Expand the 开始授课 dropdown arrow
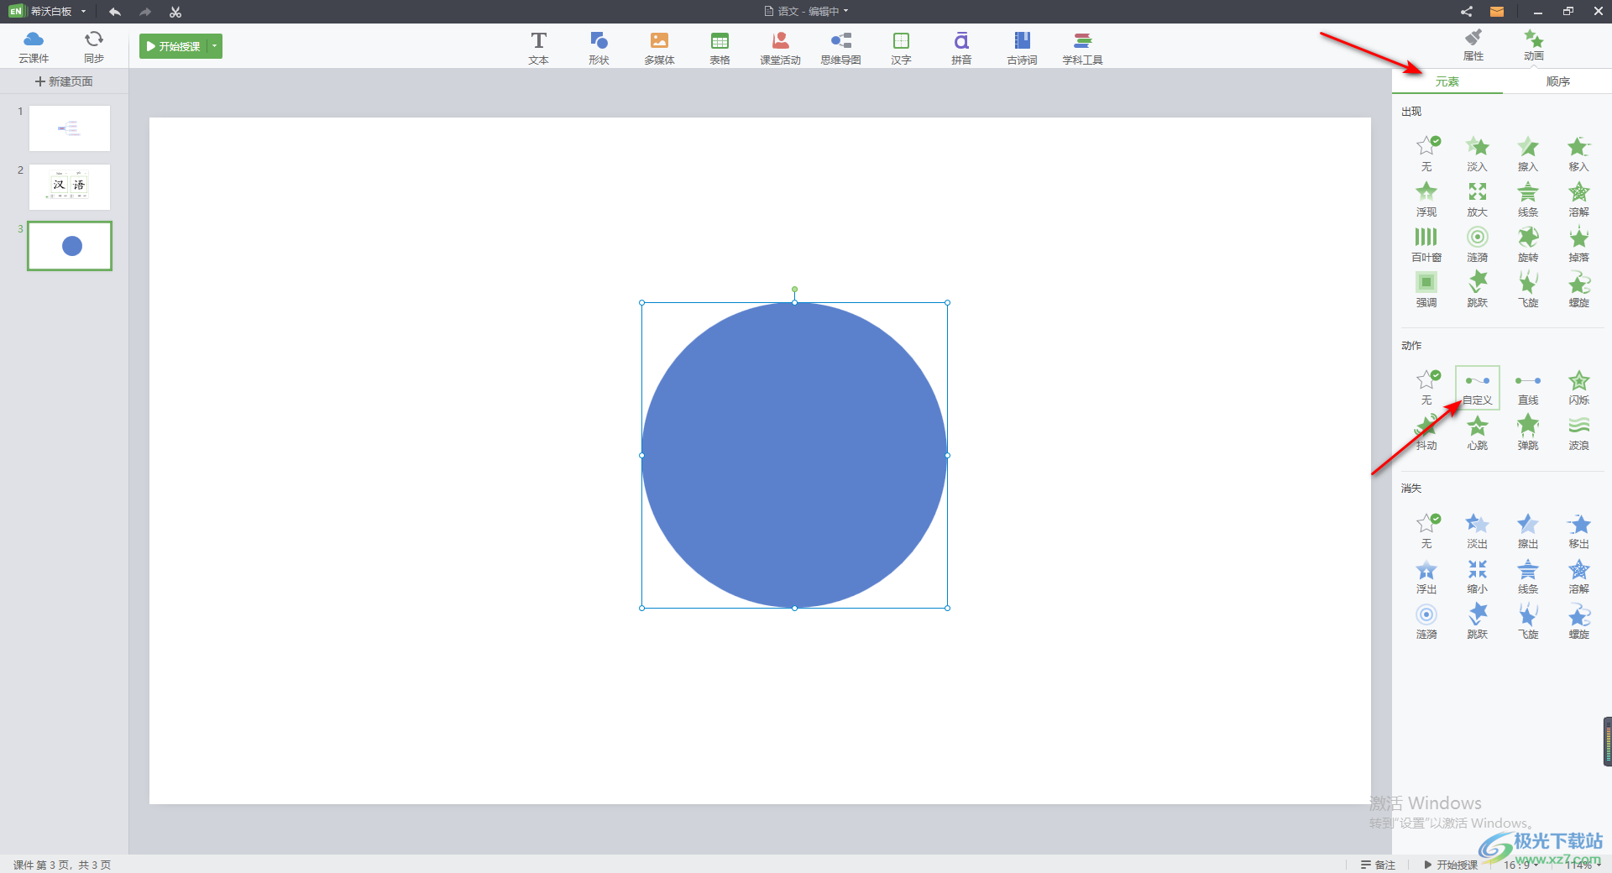This screenshot has width=1612, height=873. click(215, 46)
